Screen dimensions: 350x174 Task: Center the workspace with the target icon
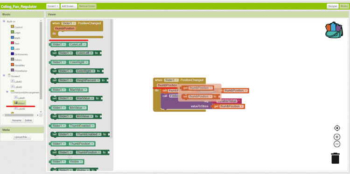337,128
